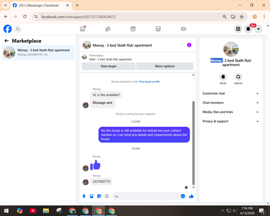Click the listing photo in right info panel

coord(231,49)
